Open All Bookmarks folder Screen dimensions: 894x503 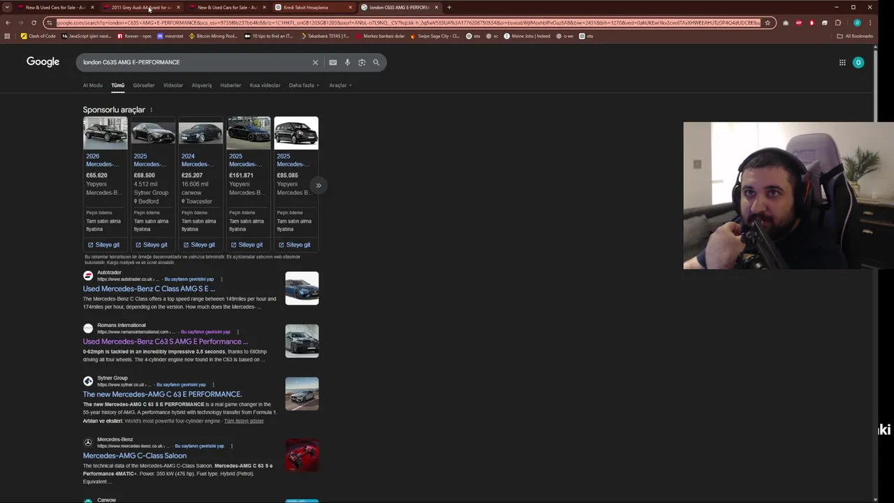pos(855,36)
